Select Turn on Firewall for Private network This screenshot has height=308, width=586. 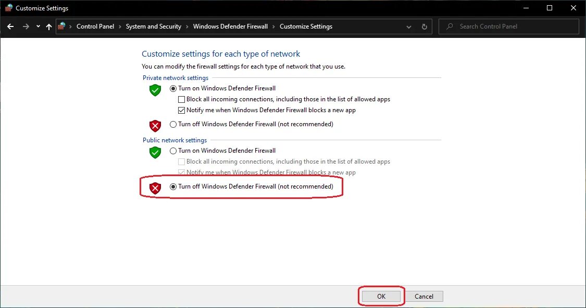pos(173,89)
